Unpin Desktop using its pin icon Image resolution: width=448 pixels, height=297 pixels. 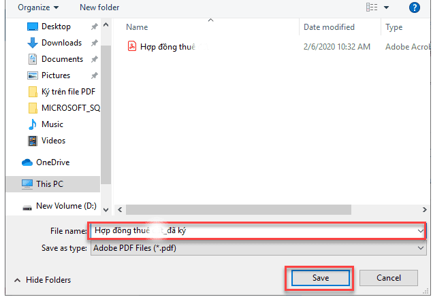pos(94,27)
